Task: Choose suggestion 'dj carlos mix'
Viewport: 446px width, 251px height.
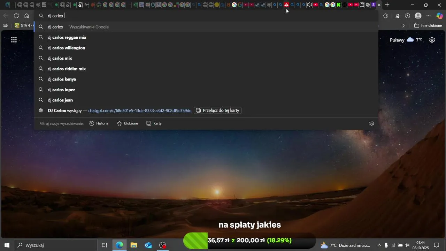Action: (206, 58)
